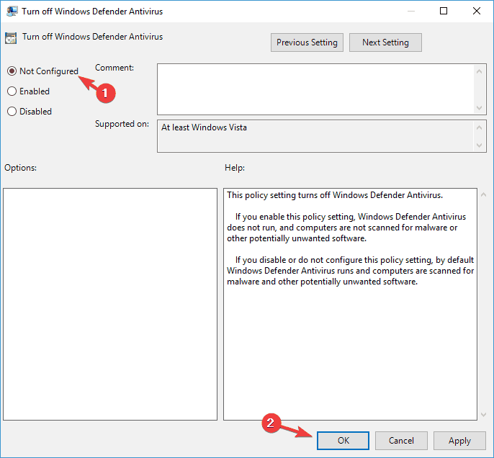
Task: Click the 'Supported on:' label
Action: coord(122,124)
